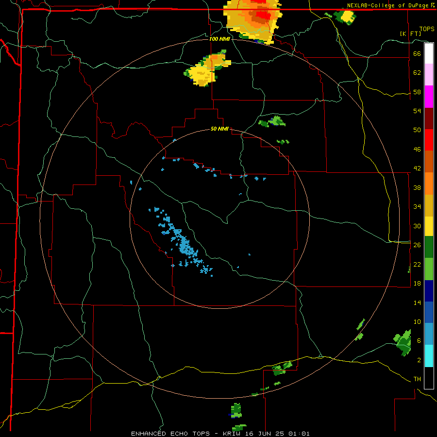The height and width of the screenshot is (437, 437).
Task: Choose the gold legend color block
Action: tap(429, 205)
